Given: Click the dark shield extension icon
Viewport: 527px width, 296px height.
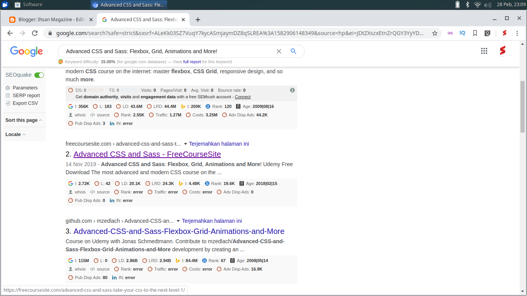Looking at the screenshot, I should [487, 33].
